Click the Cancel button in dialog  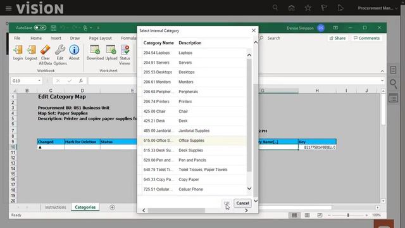pos(242,203)
